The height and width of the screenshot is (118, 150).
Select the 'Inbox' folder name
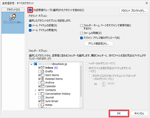coord(49,68)
